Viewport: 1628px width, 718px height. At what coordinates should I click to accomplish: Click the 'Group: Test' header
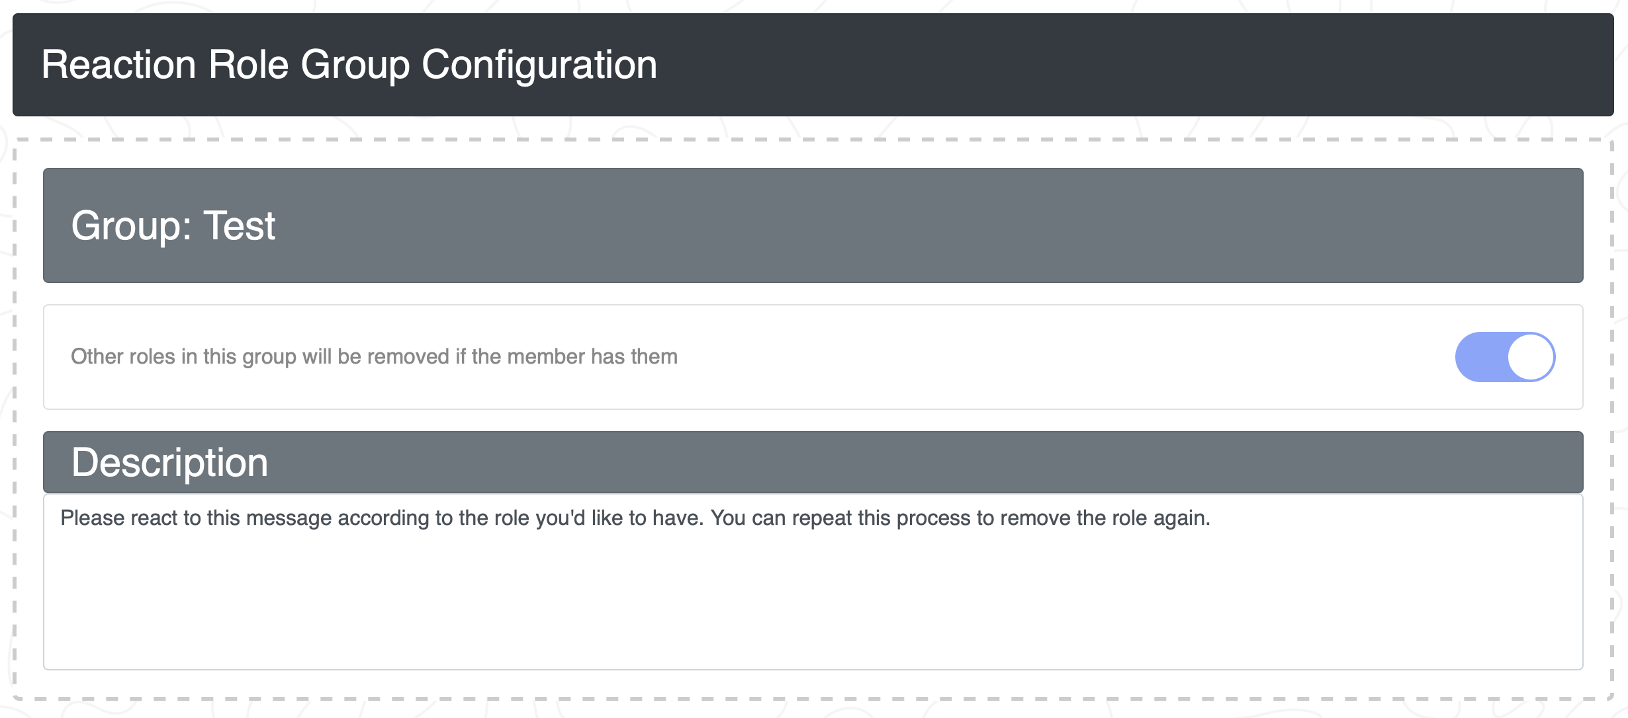813,225
